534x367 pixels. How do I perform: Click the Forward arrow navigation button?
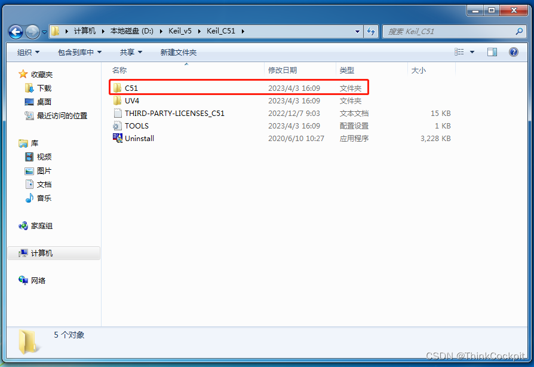click(x=33, y=32)
